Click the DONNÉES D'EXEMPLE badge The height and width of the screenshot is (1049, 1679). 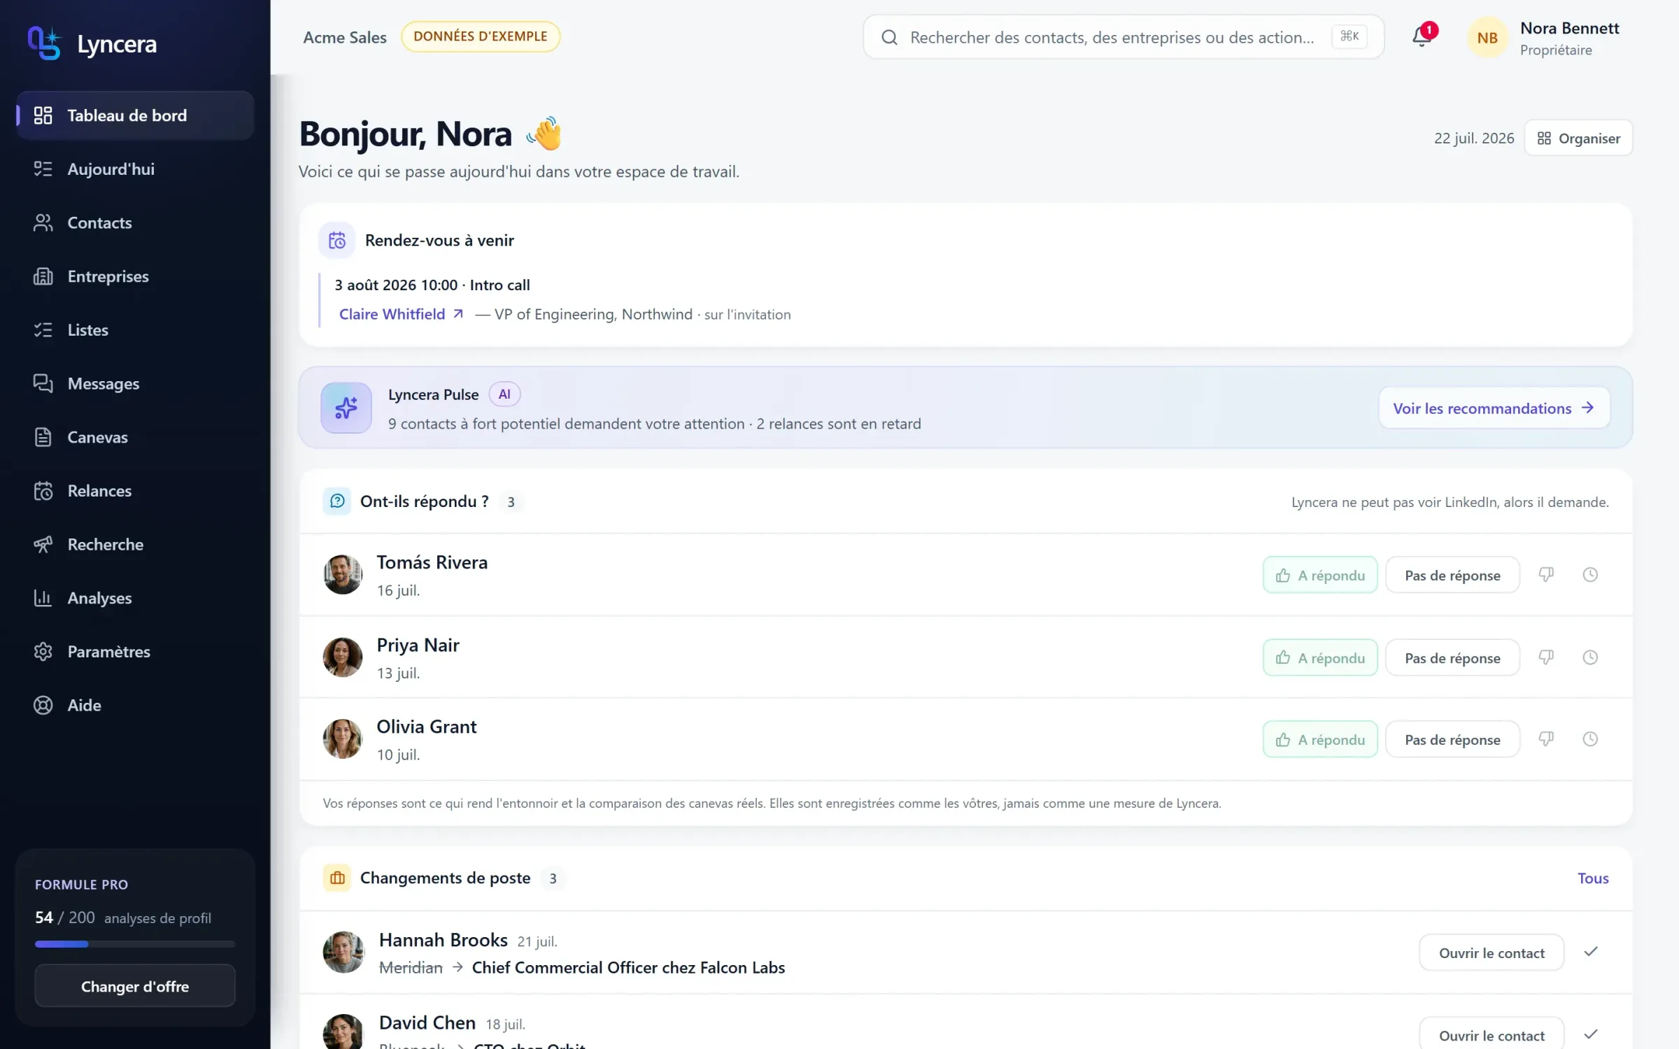click(481, 36)
